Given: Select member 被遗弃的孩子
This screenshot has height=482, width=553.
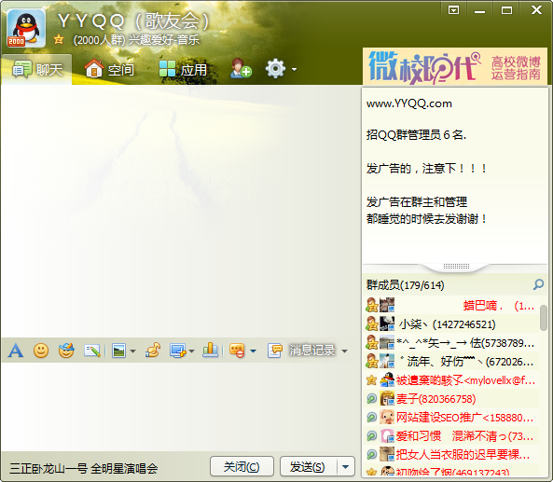Looking at the screenshot, I should coord(451,380).
